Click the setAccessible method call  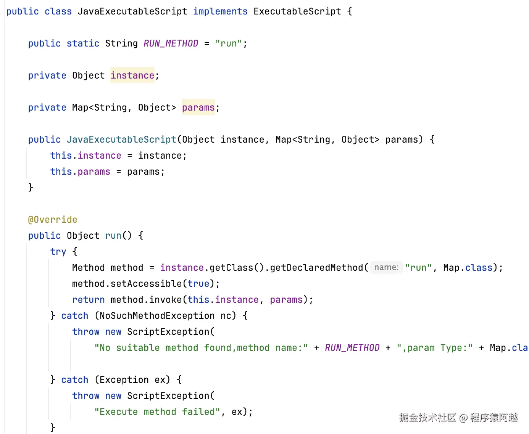pos(146,284)
